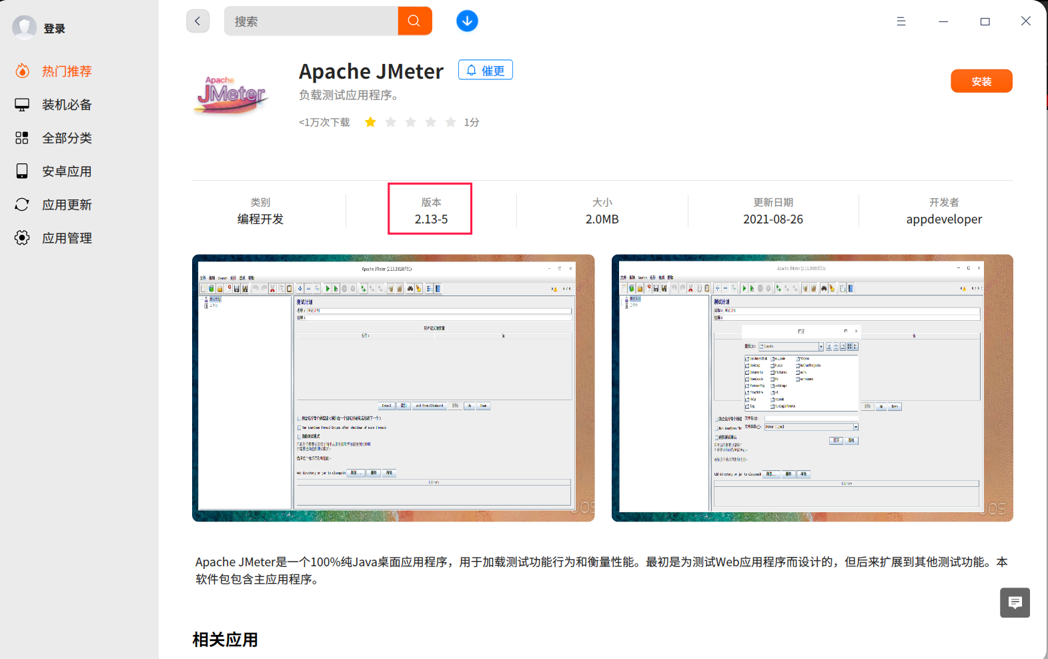1048x659 pixels.
Task: Click the fourth rating star
Action: [430, 122]
